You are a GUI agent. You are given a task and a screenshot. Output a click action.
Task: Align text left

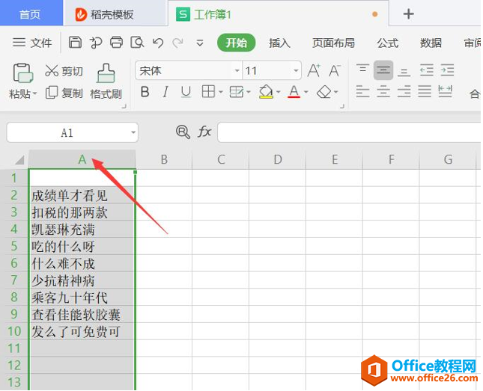(x=362, y=91)
